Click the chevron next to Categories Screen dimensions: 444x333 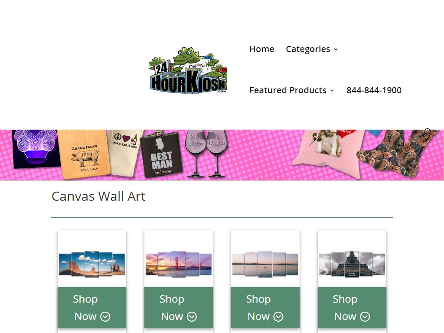[336, 49]
